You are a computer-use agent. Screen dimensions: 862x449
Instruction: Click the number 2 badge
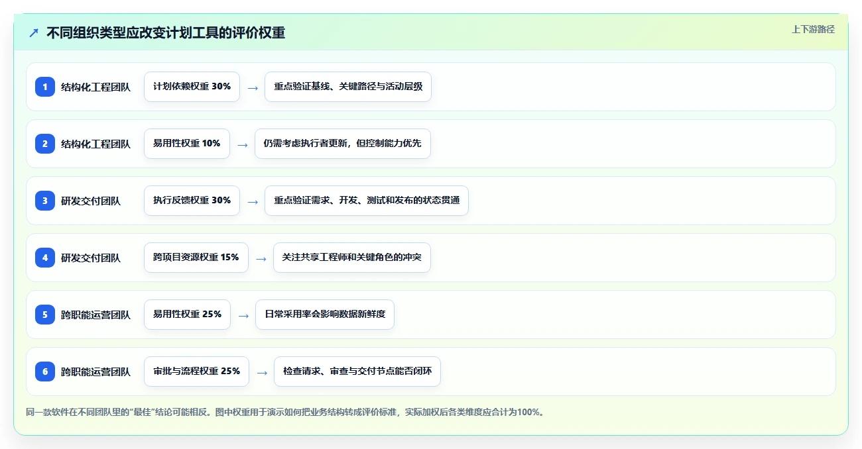(45, 144)
